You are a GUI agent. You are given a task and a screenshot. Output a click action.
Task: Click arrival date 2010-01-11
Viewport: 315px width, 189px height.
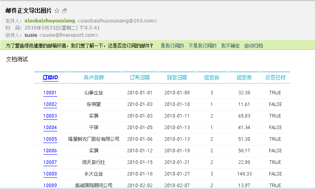[177, 116]
